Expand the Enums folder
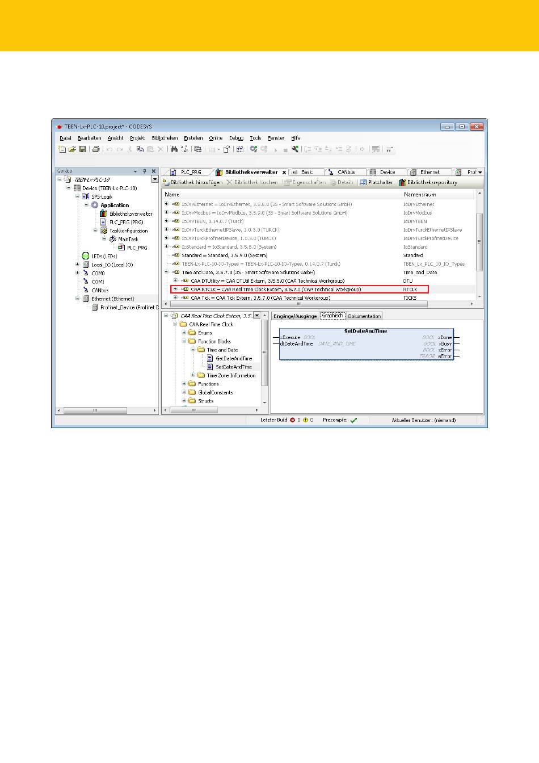 (x=184, y=333)
